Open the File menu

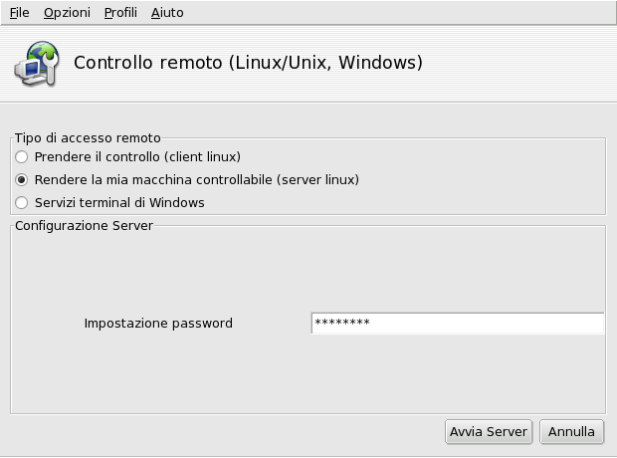[19, 13]
